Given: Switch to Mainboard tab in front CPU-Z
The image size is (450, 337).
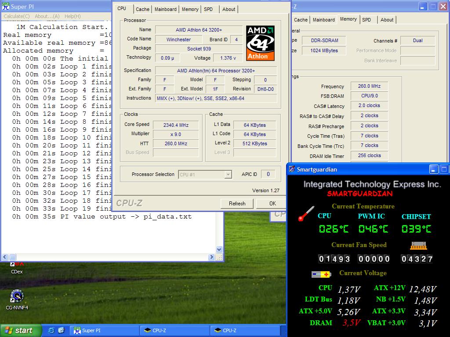Looking at the screenshot, I should pyautogui.click(x=166, y=9).
